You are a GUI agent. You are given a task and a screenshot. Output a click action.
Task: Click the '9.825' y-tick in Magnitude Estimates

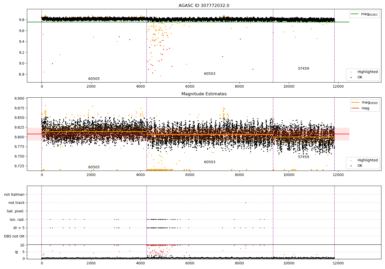point(20,128)
